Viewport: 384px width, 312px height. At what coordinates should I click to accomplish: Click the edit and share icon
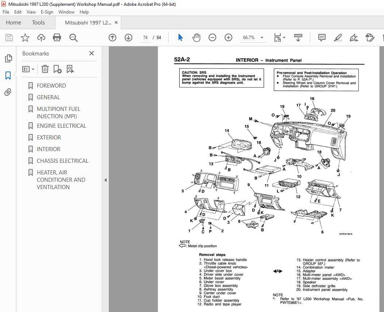[370, 38]
